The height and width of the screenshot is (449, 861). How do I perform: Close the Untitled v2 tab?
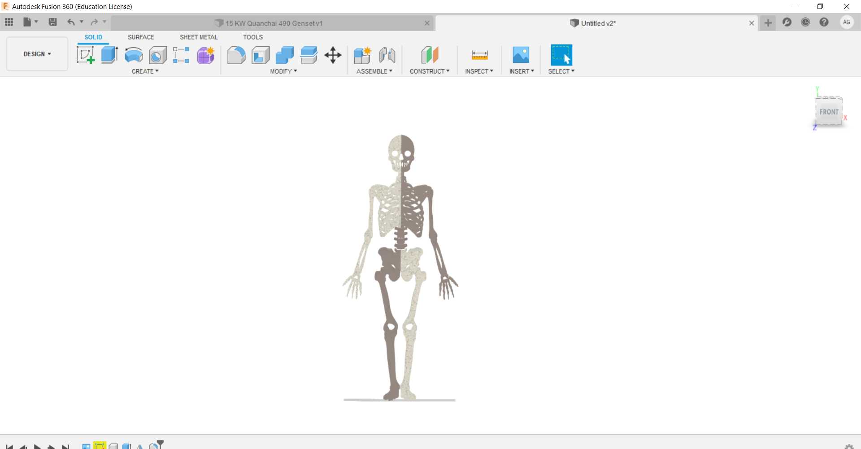(x=752, y=23)
